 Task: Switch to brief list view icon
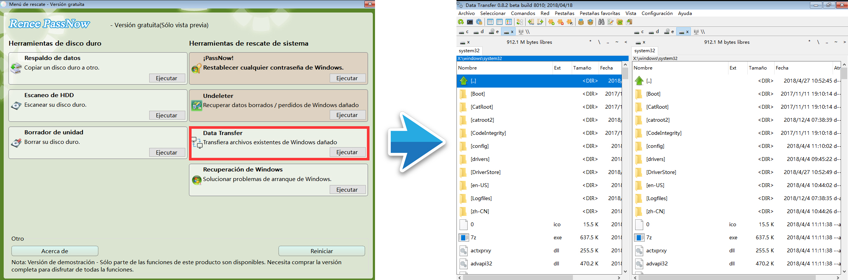pyautogui.click(x=490, y=22)
